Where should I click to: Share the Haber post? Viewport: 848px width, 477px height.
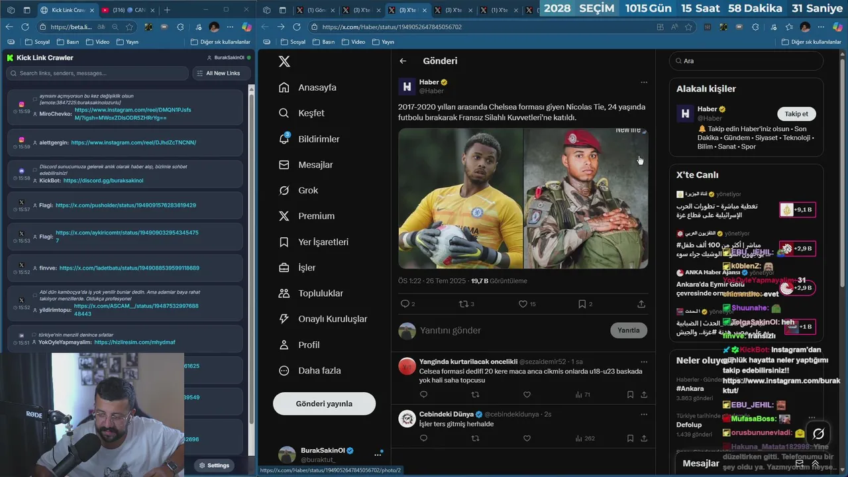[x=641, y=304]
